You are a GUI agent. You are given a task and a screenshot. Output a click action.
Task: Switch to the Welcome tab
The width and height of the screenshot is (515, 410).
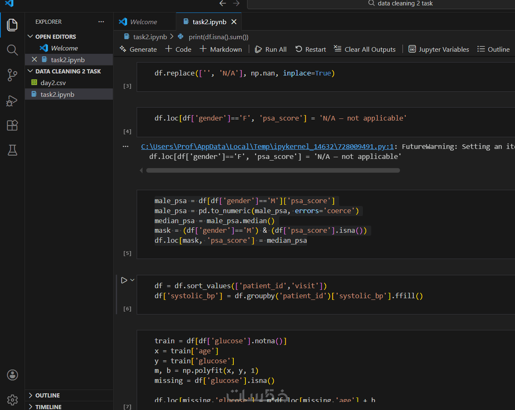[143, 22]
